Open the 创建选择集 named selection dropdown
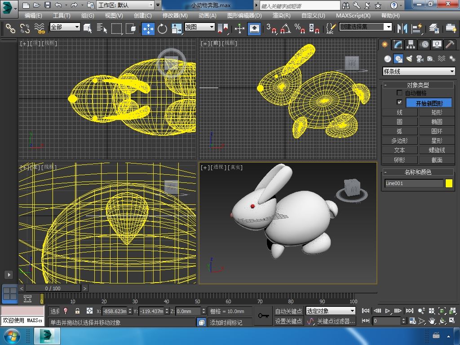 (366, 27)
